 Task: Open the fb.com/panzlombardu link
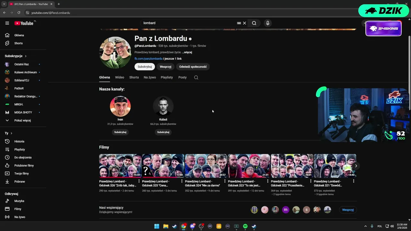point(148,59)
